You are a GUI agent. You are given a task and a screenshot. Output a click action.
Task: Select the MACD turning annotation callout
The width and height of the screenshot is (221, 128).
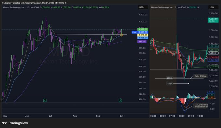pos(201,106)
